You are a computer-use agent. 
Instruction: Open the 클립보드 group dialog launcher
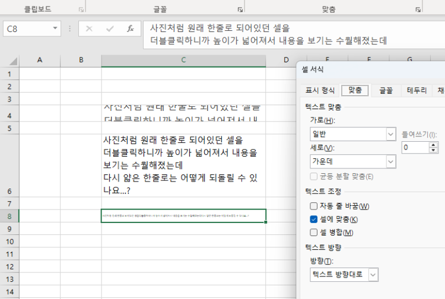(x=81, y=10)
